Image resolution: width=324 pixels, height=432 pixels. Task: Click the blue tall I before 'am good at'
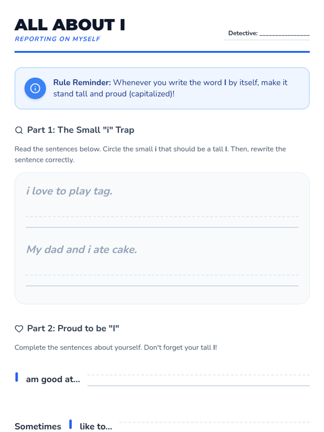tap(17, 377)
